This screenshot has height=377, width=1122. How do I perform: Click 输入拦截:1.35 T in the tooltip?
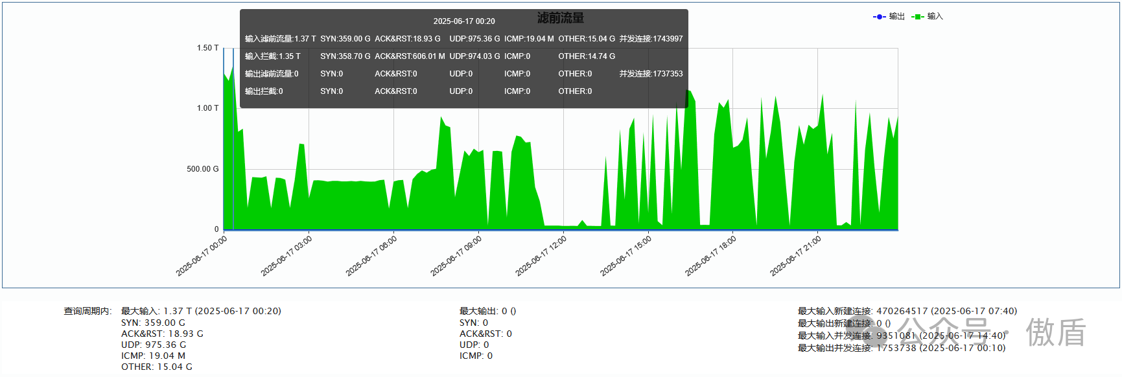[x=273, y=56]
